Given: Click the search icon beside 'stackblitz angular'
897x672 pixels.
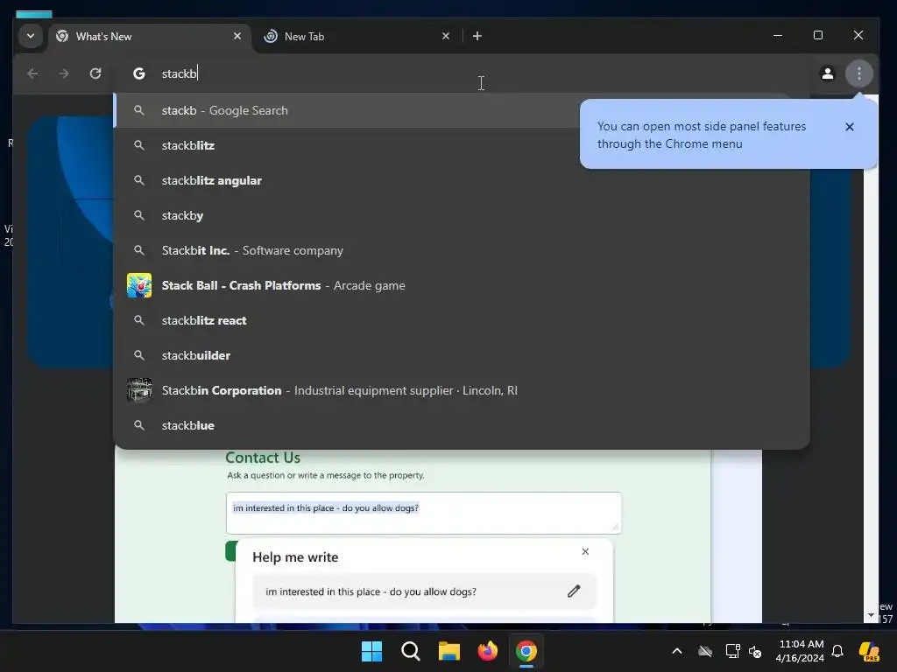Looking at the screenshot, I should tap(139, 180).
